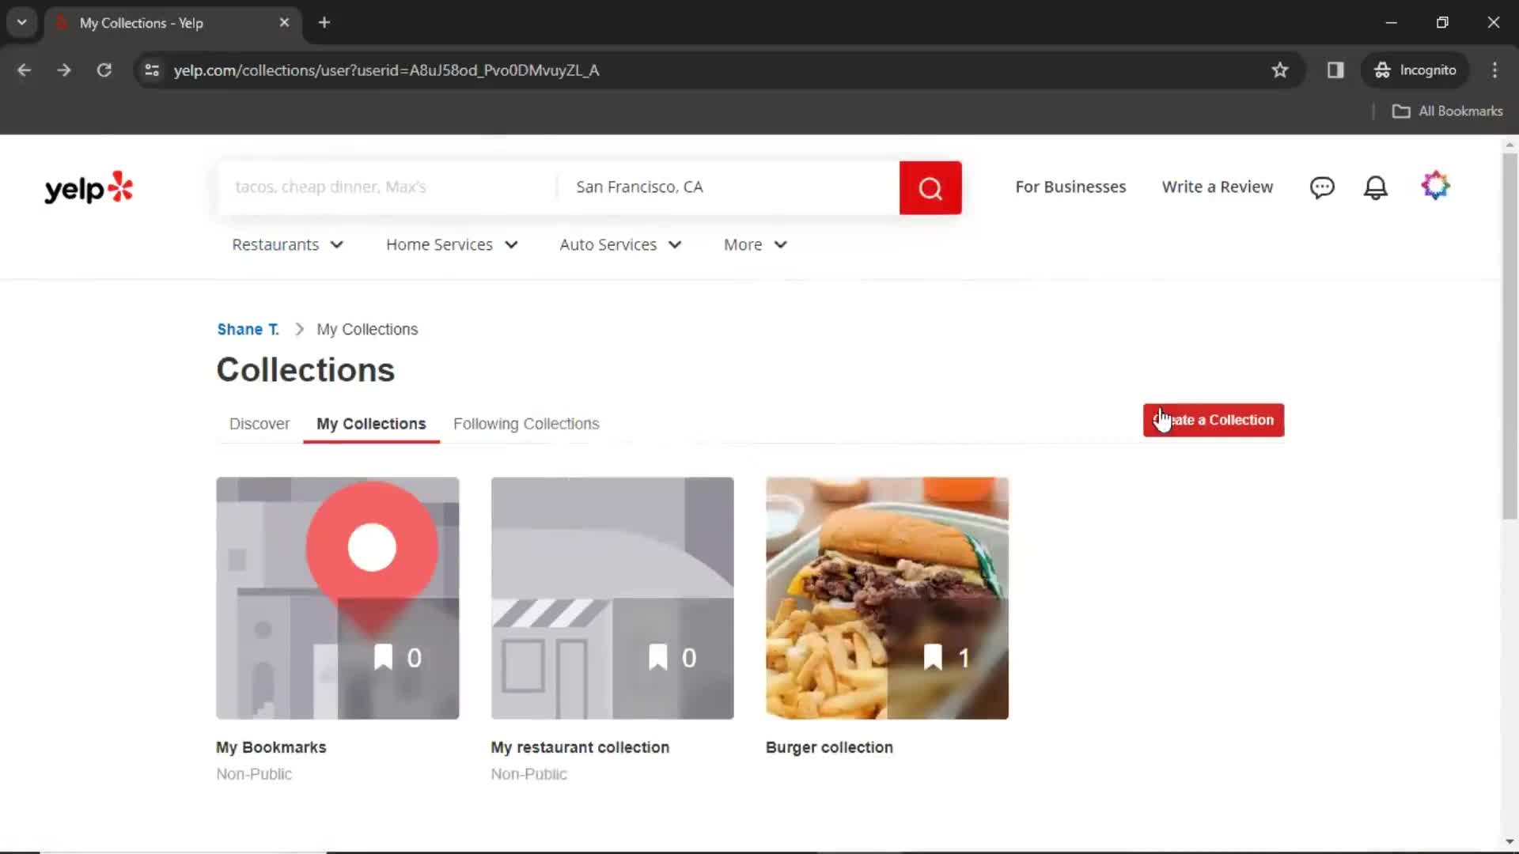Click the notifications bell icon
Screen dimensions: 1519x854
(1376, 187)
